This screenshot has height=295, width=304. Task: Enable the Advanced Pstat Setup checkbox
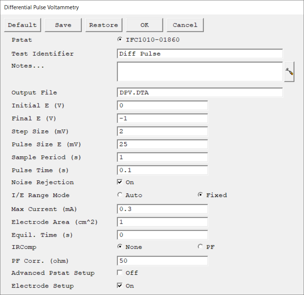click(x=120, y=273)
